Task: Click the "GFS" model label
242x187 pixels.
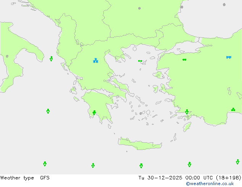Action: tap(45, 178)
